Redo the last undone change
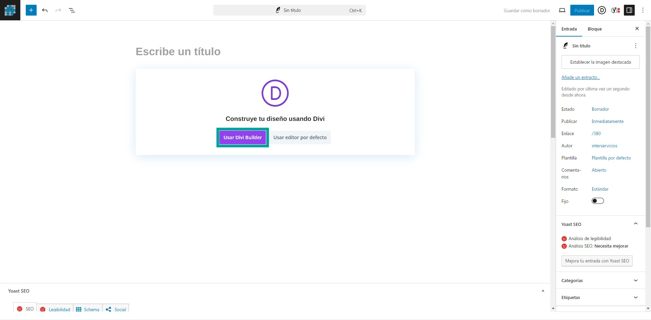This screenshot has height=320, width=651. 58,10
